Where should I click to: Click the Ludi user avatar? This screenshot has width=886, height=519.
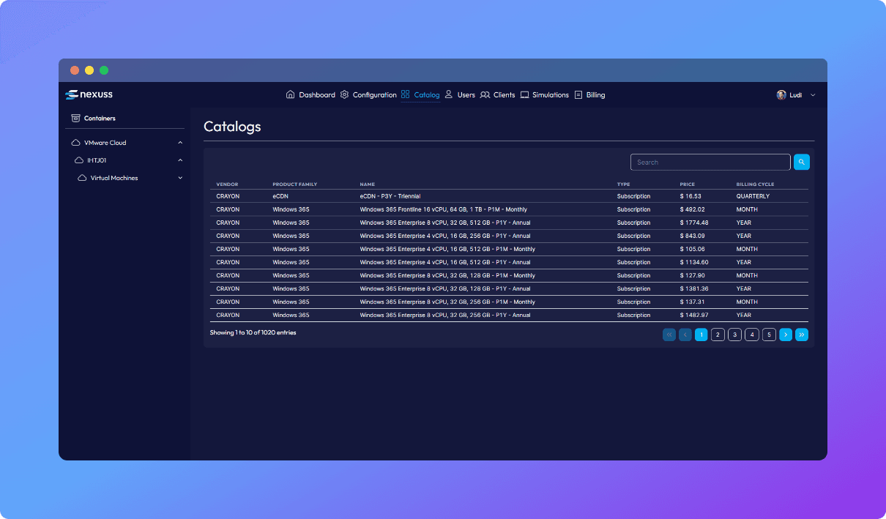click(x=781, y=95)
